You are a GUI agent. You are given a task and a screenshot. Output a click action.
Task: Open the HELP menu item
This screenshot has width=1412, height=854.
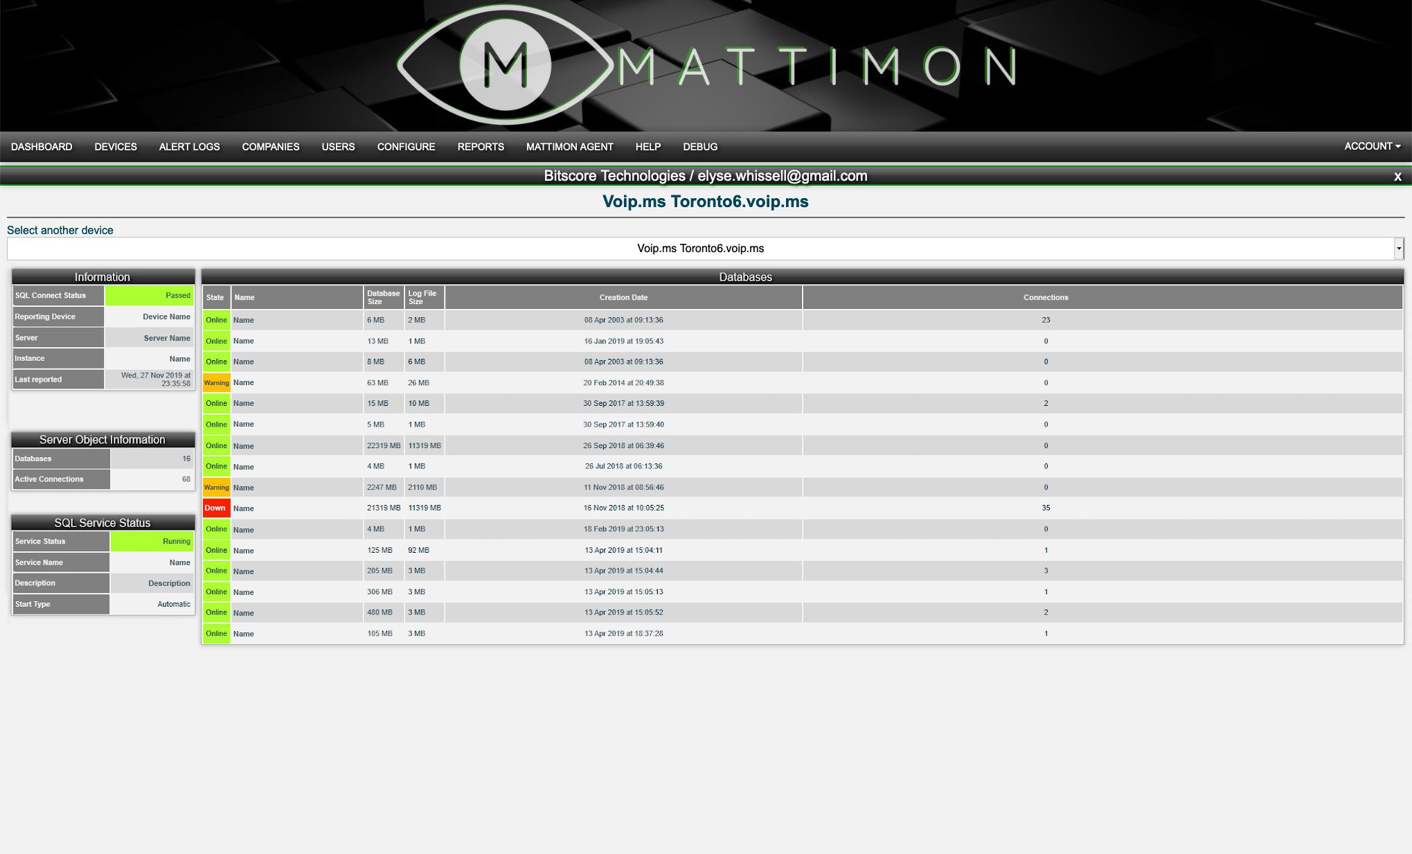(x=648, y=147)
